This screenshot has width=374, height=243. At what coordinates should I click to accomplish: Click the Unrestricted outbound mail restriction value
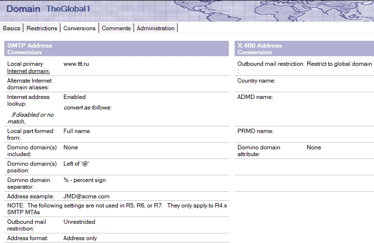79,222
